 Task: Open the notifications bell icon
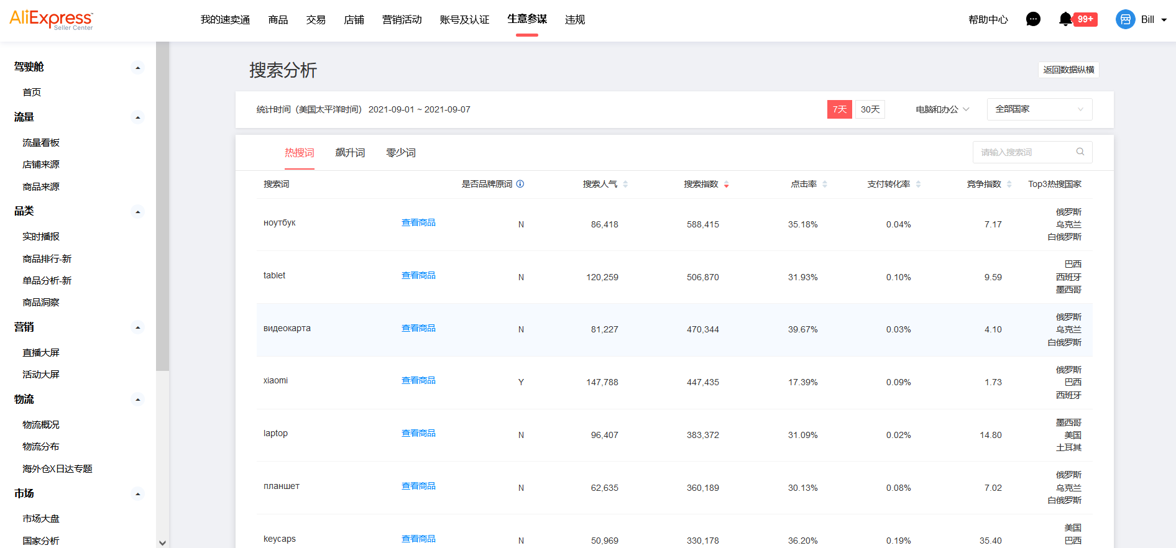(1065, 19)
